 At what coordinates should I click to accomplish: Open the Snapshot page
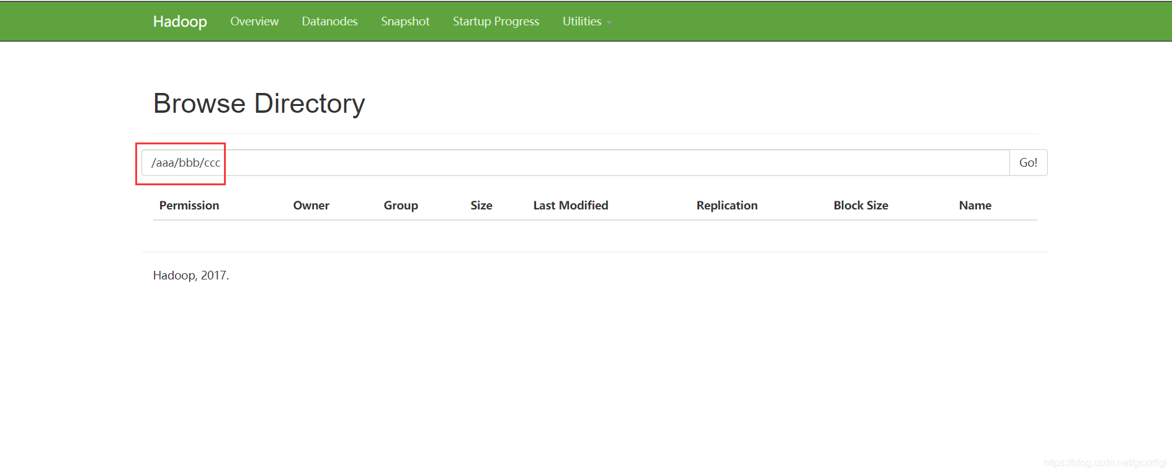(405, 22)
